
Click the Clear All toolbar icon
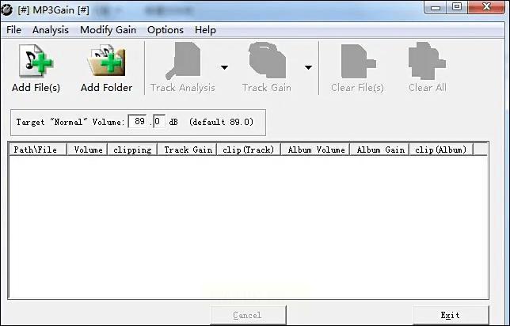click(427, 61)
